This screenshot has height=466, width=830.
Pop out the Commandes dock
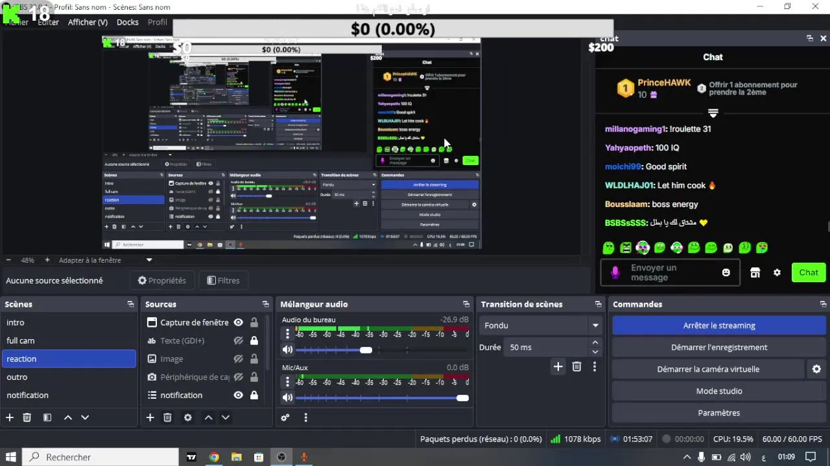(x=824, y=304)
